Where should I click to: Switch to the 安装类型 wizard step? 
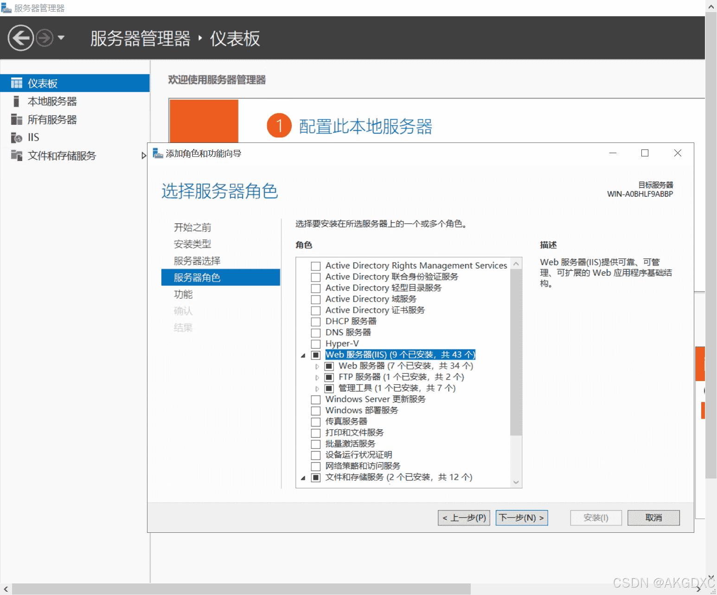pos(192,244)
